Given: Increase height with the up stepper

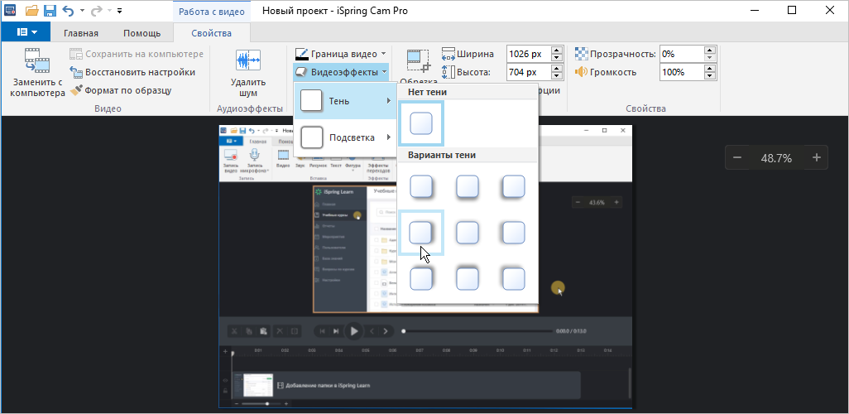Looking at the screenshot, I should pyautogui.click(x=557, y=68).
